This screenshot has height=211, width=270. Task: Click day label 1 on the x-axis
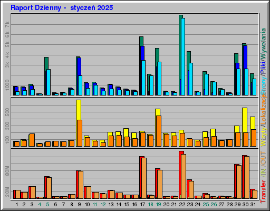click(x=17, y=205)
